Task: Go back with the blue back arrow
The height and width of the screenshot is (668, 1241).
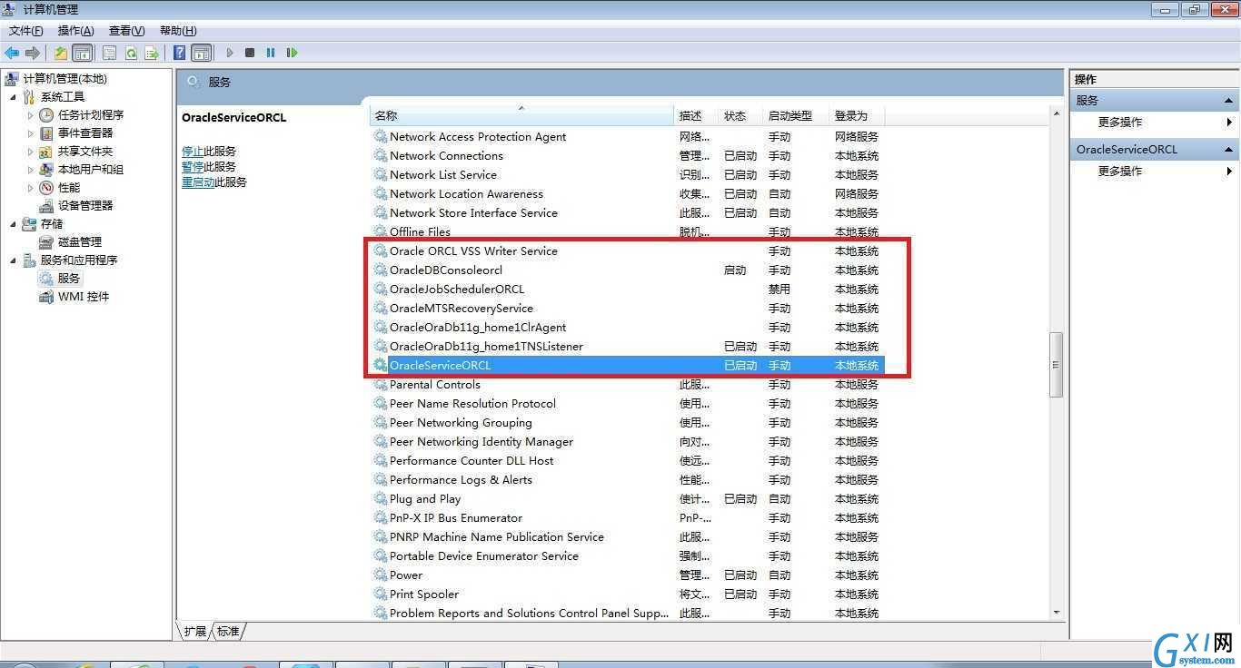Action: pos(12,53)
